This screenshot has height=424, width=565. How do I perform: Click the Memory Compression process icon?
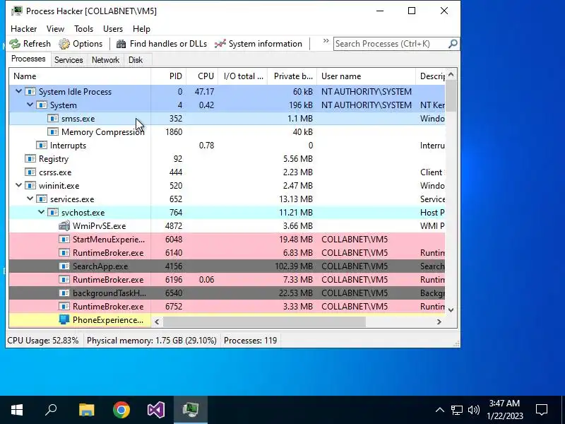point(53,132)
